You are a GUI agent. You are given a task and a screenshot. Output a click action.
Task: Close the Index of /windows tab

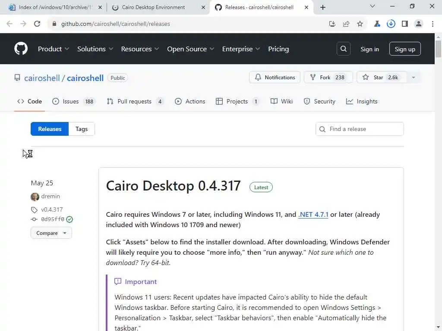pyautogui.click(x=100, y=7)
